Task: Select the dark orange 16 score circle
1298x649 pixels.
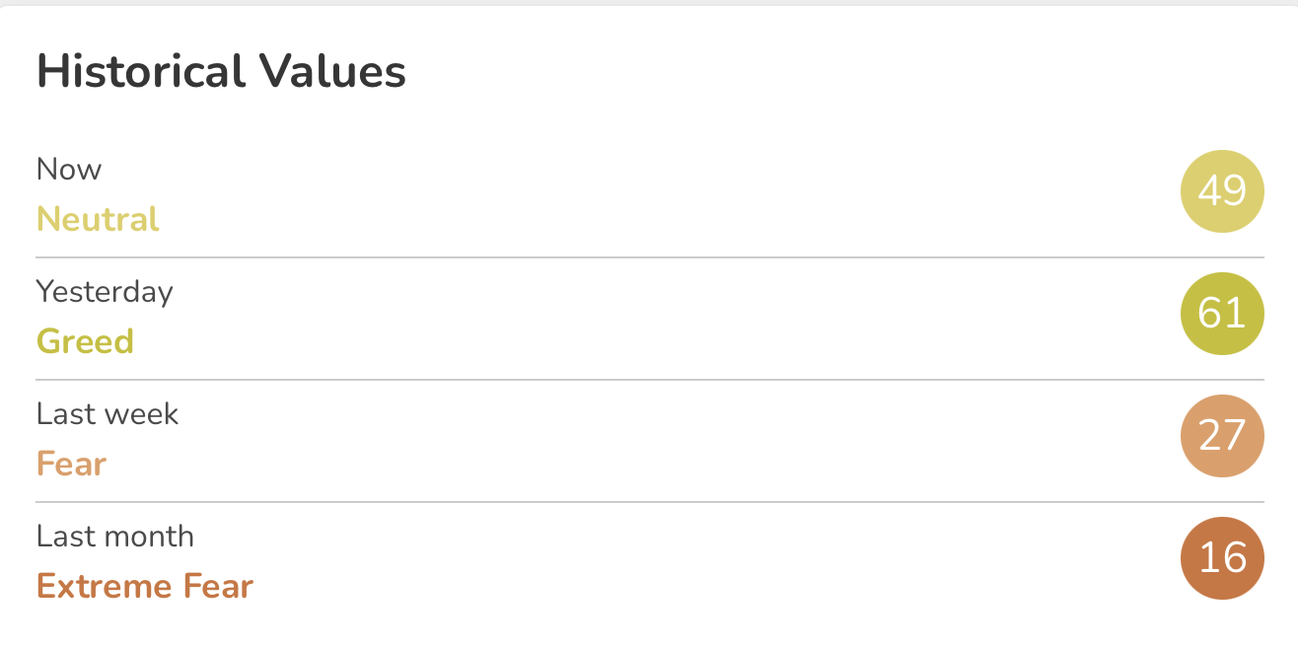Action: 1222,558
